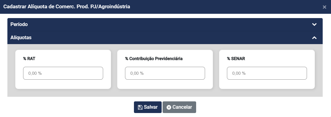
Task: Select the Contribuição Previdenciária card area
Action: pyautogui.click(x=165, y=69)
